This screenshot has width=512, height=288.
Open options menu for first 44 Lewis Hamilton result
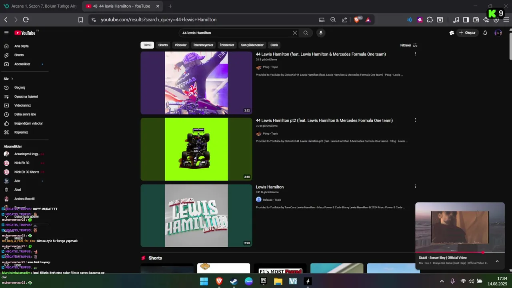click(x=415, y=54)
